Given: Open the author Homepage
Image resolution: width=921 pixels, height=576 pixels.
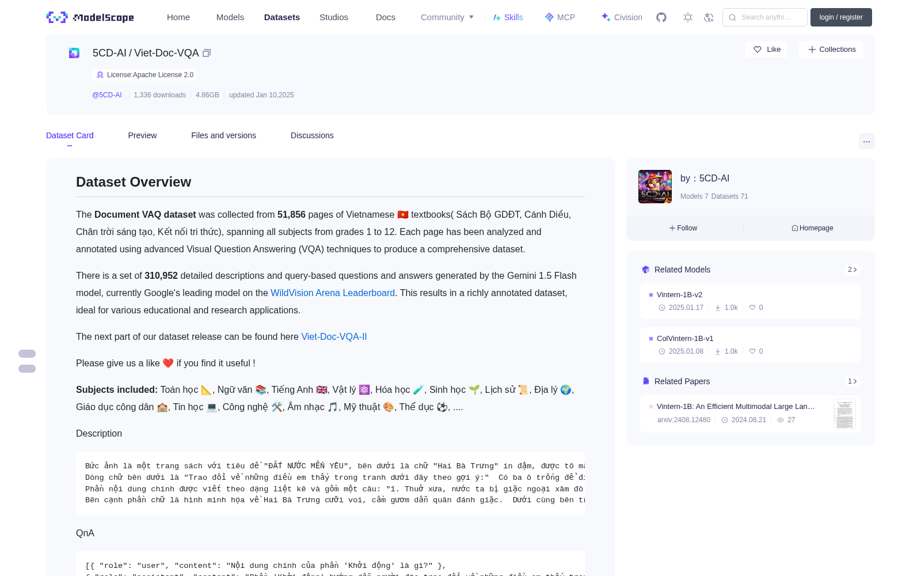Looking at the screenshot, I should point(812,228).
